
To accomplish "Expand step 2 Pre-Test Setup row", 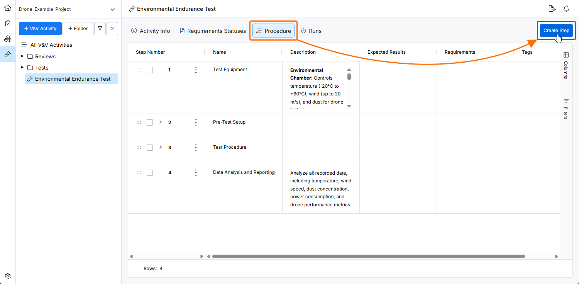I will tap(161, 122).
